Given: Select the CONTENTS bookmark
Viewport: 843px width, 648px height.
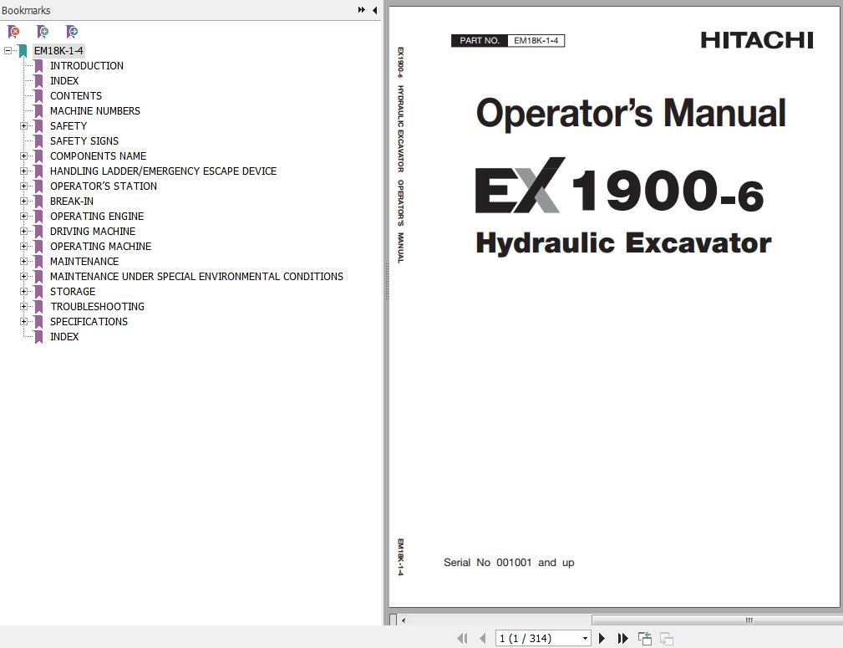Looking at the screenshot, I should (x=76, y=96).
